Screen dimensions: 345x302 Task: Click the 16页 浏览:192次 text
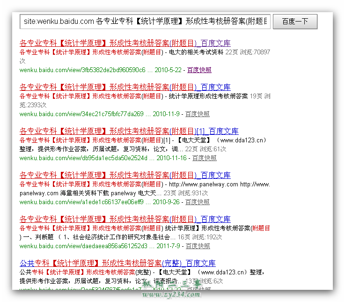pos(200,237)
